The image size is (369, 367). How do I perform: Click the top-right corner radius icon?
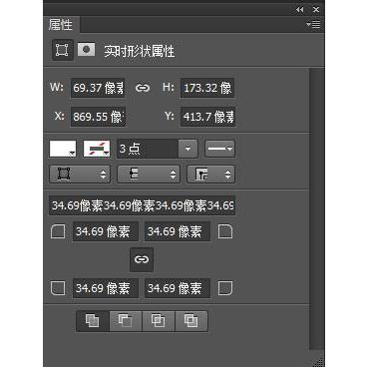(x=225, y=231)
